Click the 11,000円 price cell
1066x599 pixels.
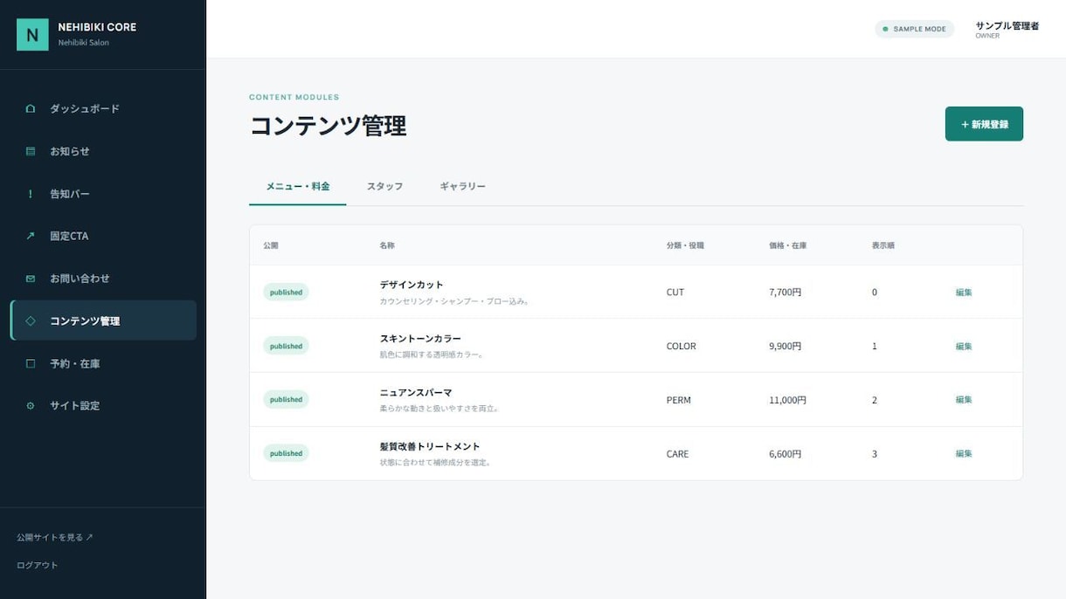pyautogui.click(x=788, y=400)
